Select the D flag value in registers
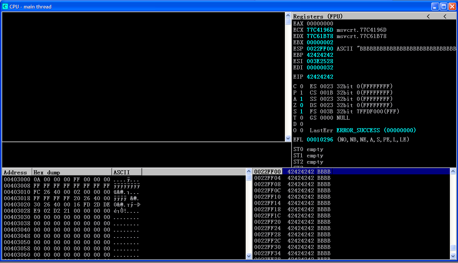Screen dimensions: 458x263 tap(302, 124)
